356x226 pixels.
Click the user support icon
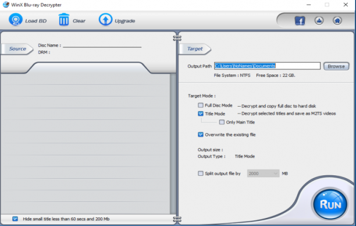coord(319,21)
